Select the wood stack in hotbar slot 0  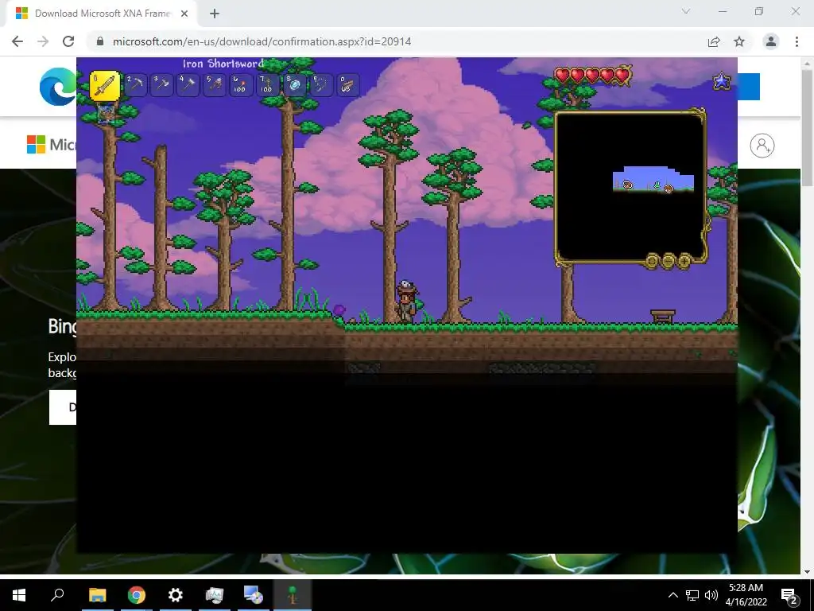click(347, 84)
